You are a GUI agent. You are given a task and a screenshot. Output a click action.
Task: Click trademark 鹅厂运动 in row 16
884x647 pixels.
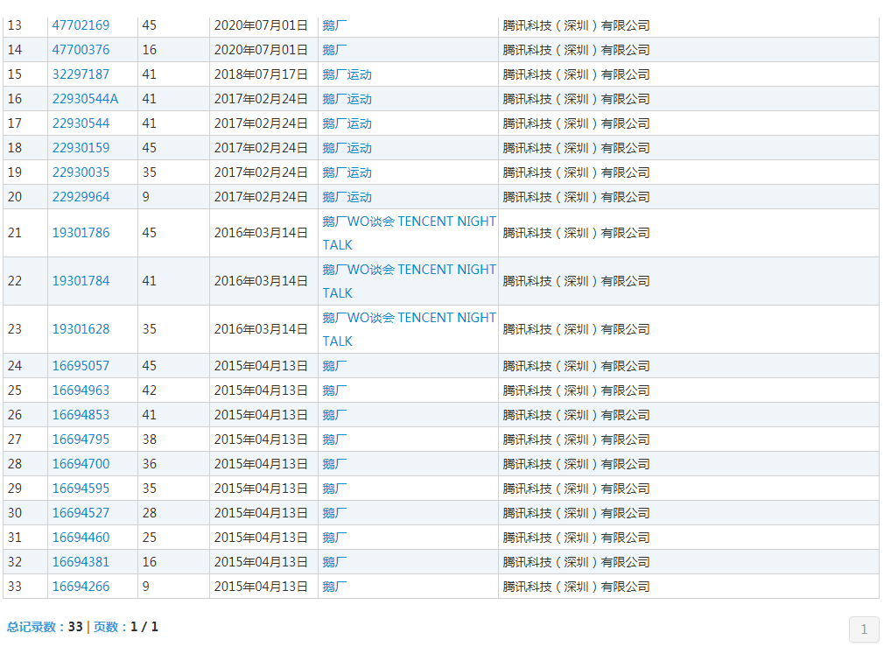347,99
